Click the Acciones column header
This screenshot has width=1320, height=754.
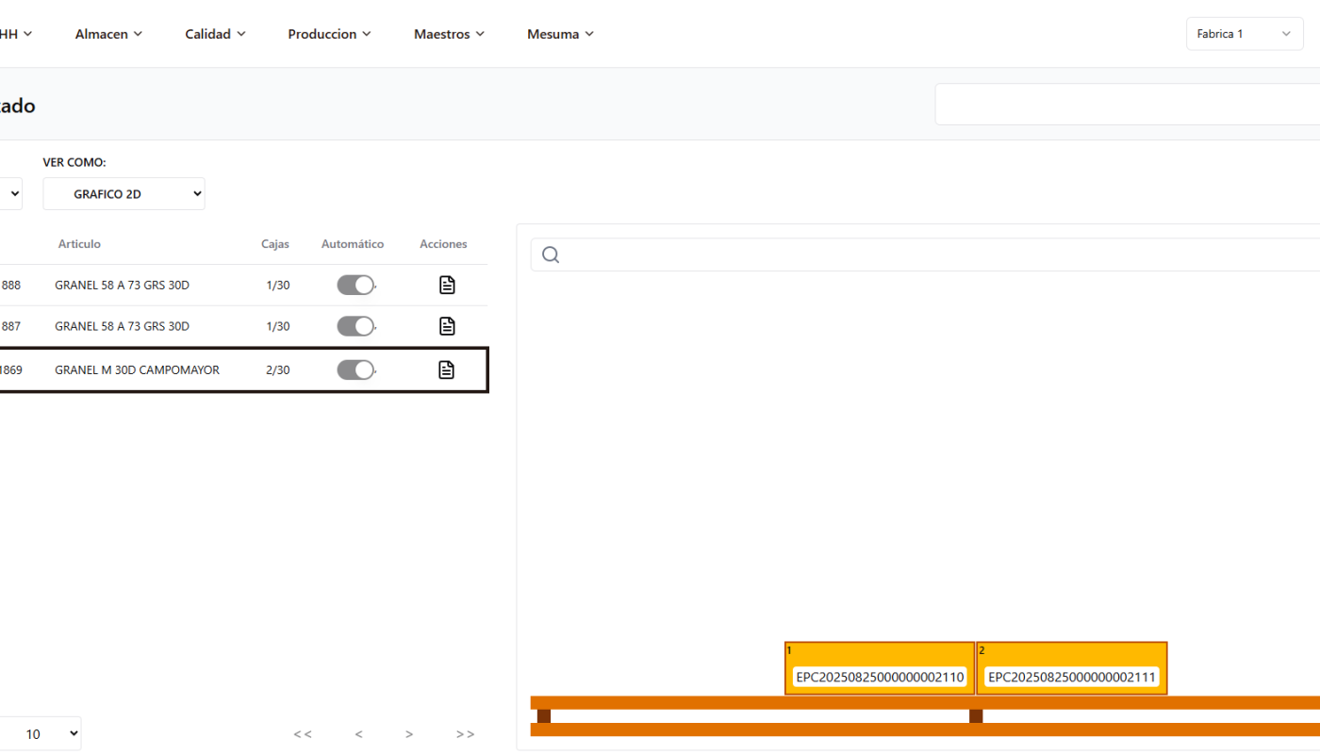[x=443, y=244]
